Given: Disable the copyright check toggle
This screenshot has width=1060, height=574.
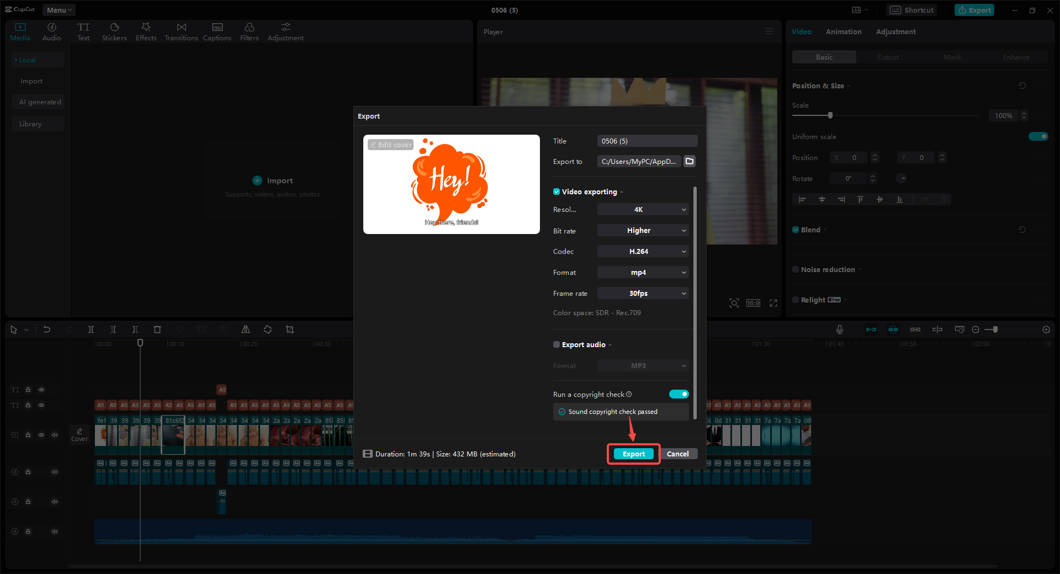Looking at the screenshot, I should (x=679, y=394).
